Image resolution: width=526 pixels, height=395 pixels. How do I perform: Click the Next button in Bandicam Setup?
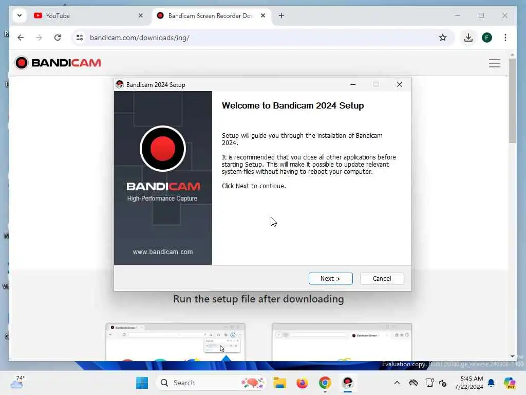[x=330, y=278]
